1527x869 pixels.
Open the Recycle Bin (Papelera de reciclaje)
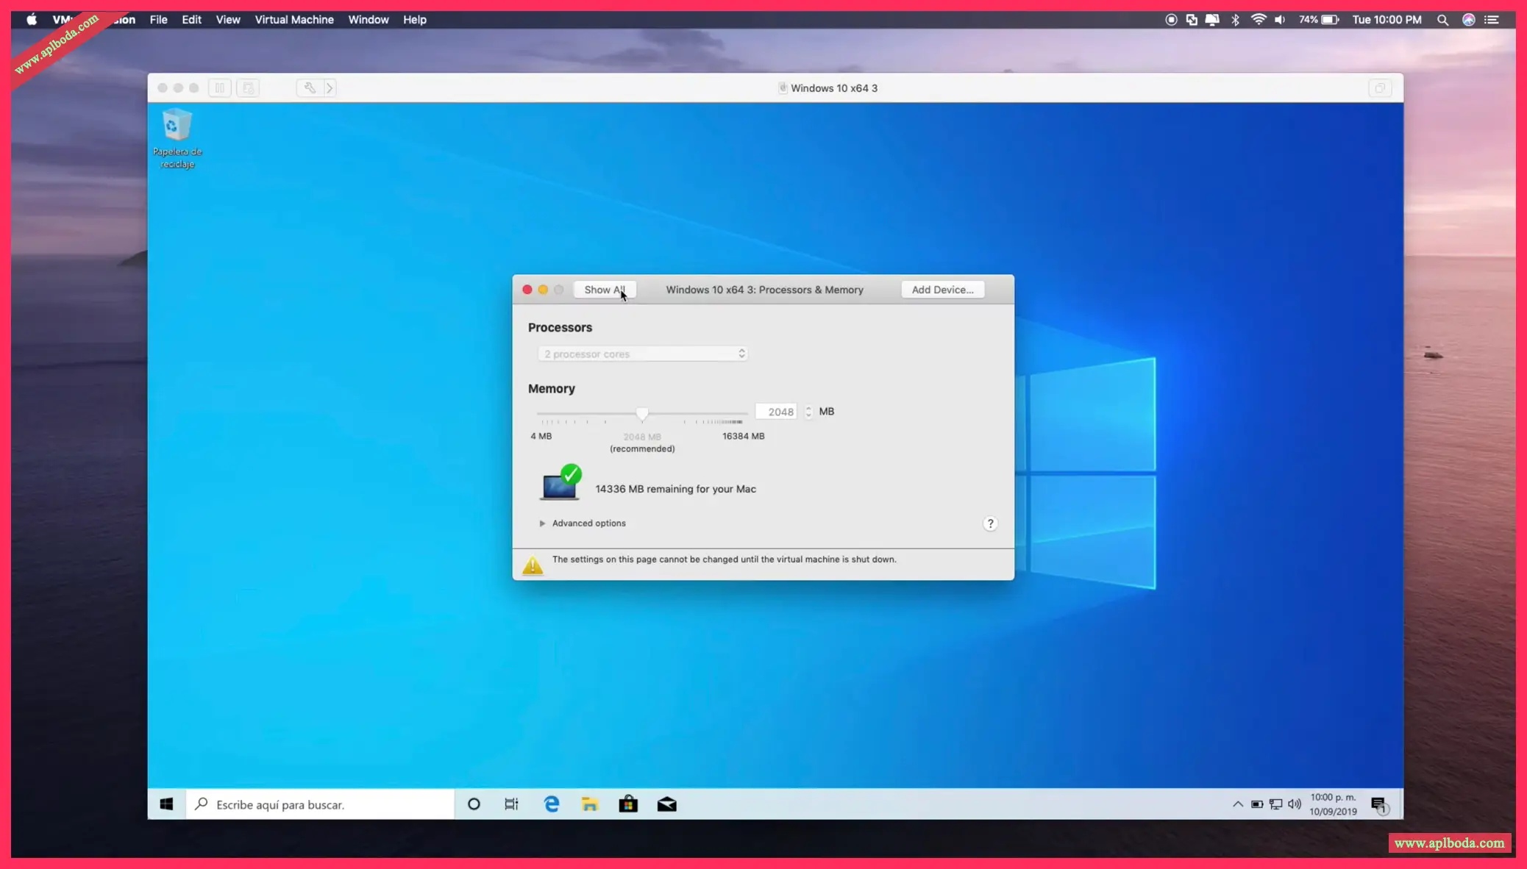pyautogui.click(x=177, y=138)
